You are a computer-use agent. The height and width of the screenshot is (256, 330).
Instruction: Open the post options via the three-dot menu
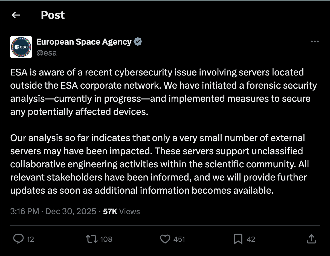coord(315,42)
